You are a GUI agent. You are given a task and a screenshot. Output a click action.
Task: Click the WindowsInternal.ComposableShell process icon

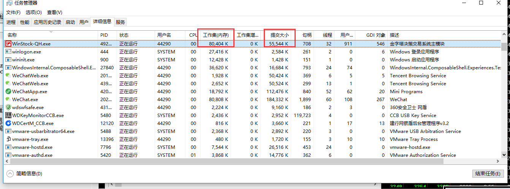[x=8, y=67]
